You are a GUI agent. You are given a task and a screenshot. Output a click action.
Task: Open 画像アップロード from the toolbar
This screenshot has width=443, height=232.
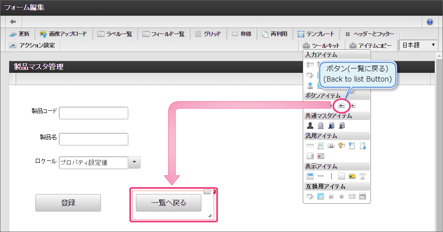tap(64, 34)
